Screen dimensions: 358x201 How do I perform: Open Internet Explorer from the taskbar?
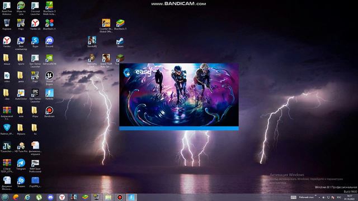(x=27, y=197)
